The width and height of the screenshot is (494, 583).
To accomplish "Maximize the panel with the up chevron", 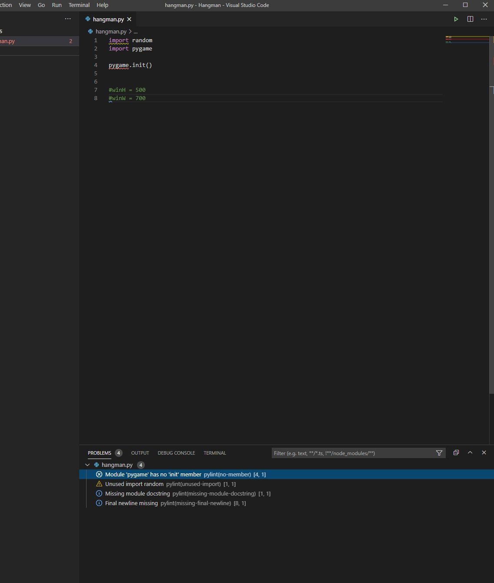I will pyautogui.click(x=470, y=452).
